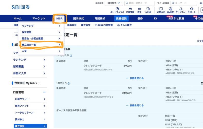
Task: Click the help icon next to 1年あたり
Action: (69, 83)
